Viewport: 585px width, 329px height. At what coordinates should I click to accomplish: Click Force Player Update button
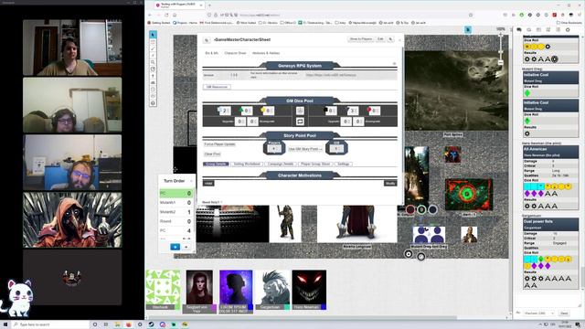[219, 144]
